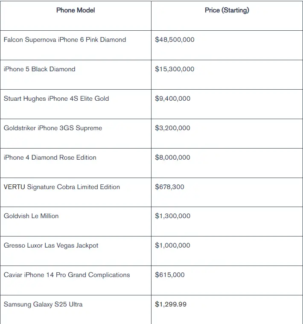
Task: Select the $9,400,000 price cell
Action: click(227, 104)
